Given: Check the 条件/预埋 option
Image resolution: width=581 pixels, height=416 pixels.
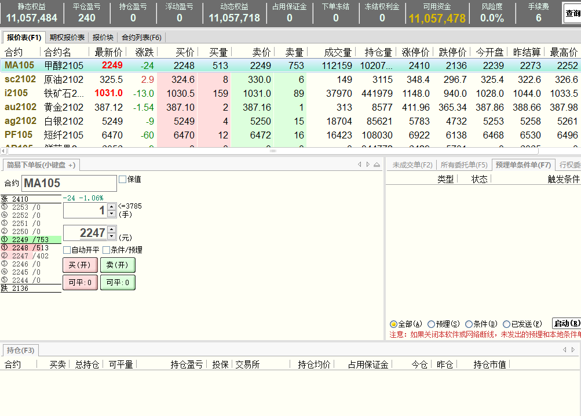Looking at the screenshot, I should point(106,250).
